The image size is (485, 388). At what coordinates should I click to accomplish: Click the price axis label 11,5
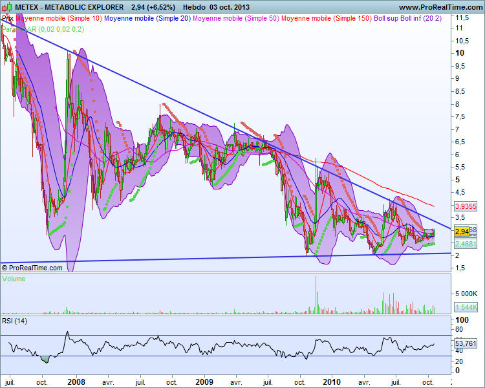point(462,18)
